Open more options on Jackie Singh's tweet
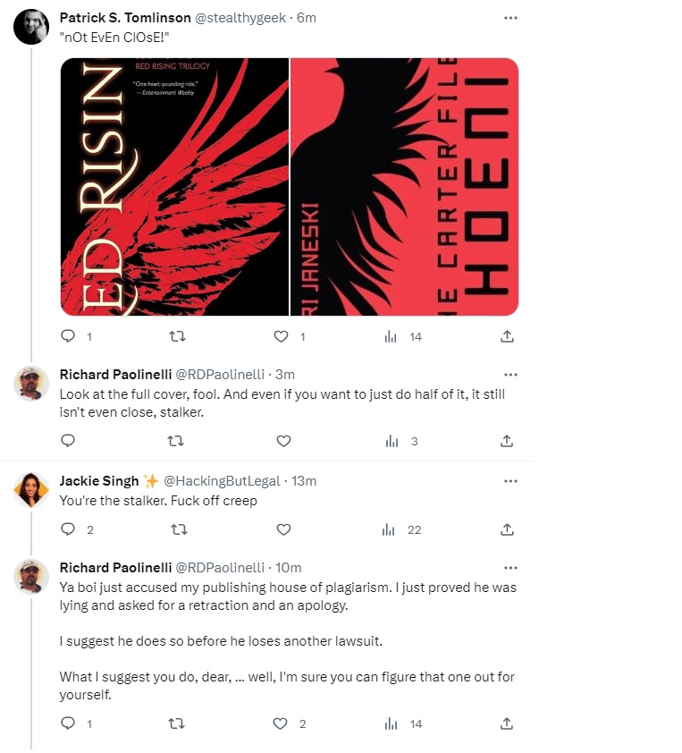This screenshot has width=682, height=753. 510,480
